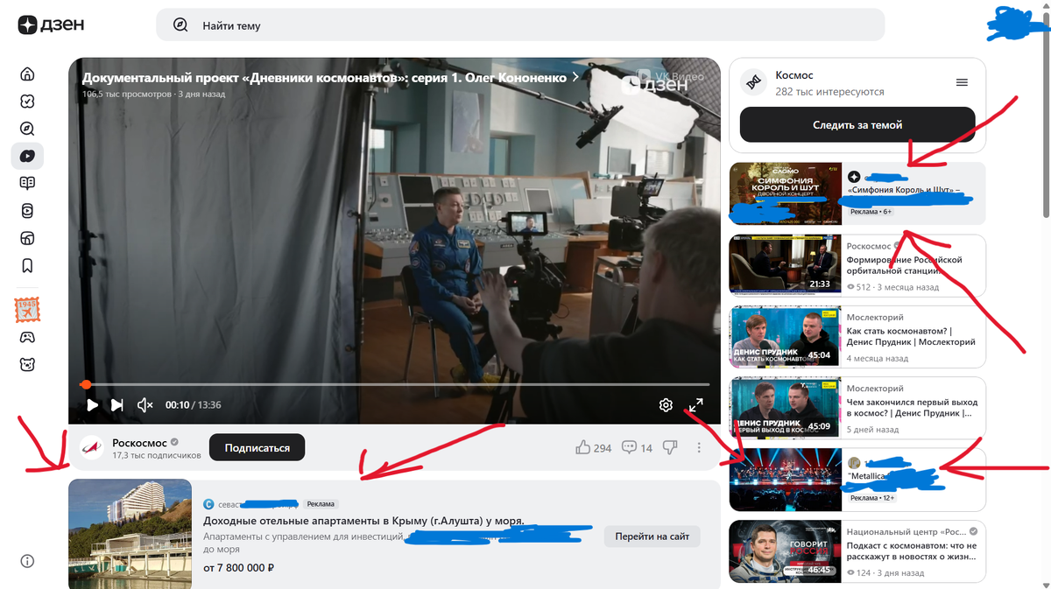
Task: Click the Космос topic title
Action: [794, 76]
